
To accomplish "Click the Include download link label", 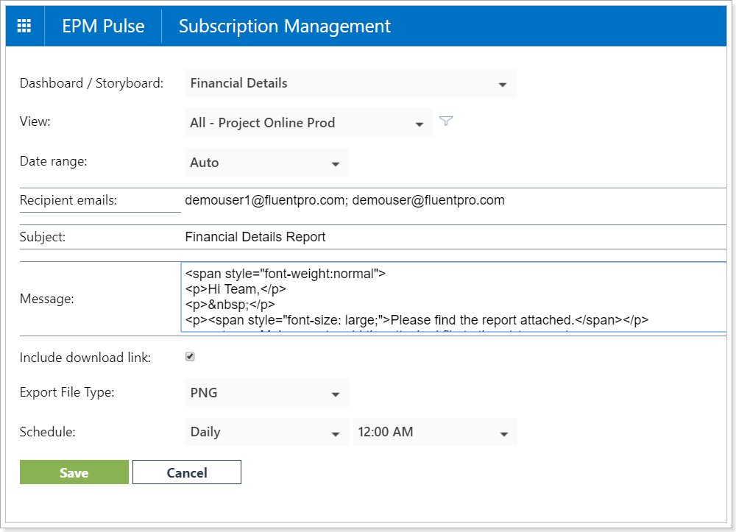I will (x=85, y=358).
